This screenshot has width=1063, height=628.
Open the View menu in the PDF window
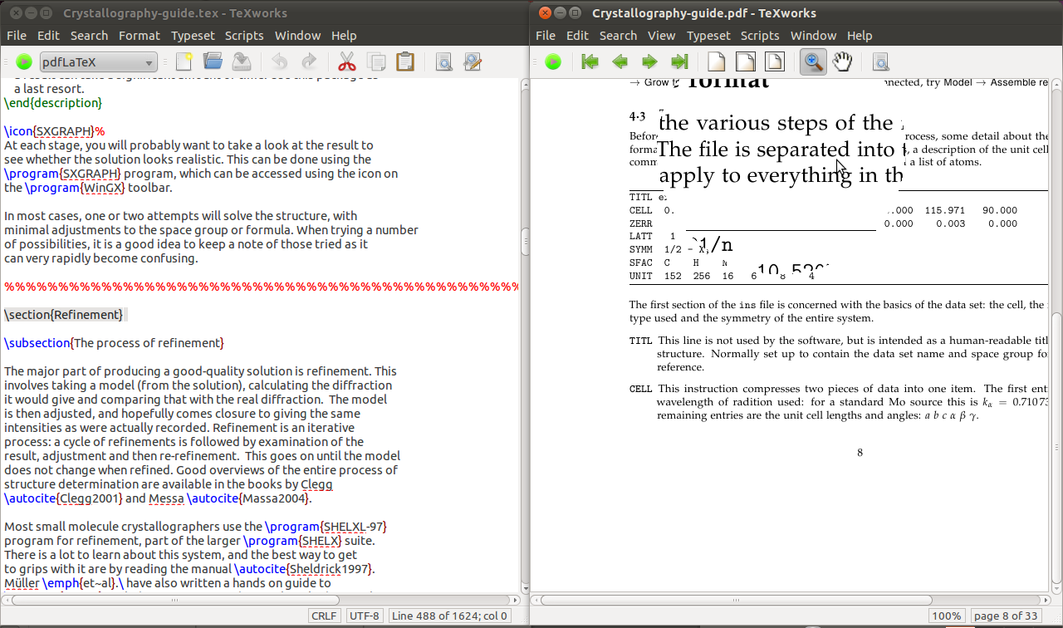662,35
